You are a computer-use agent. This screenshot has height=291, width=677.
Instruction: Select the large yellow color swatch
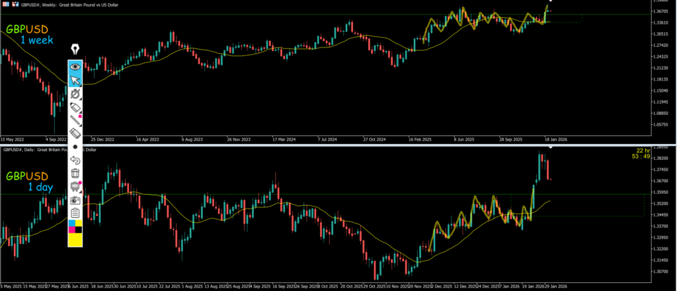coord(75,240)
